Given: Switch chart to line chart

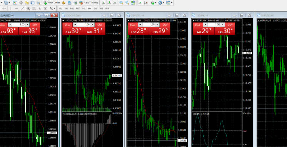Looking at the screenshot, I should [x=115, y=3].
